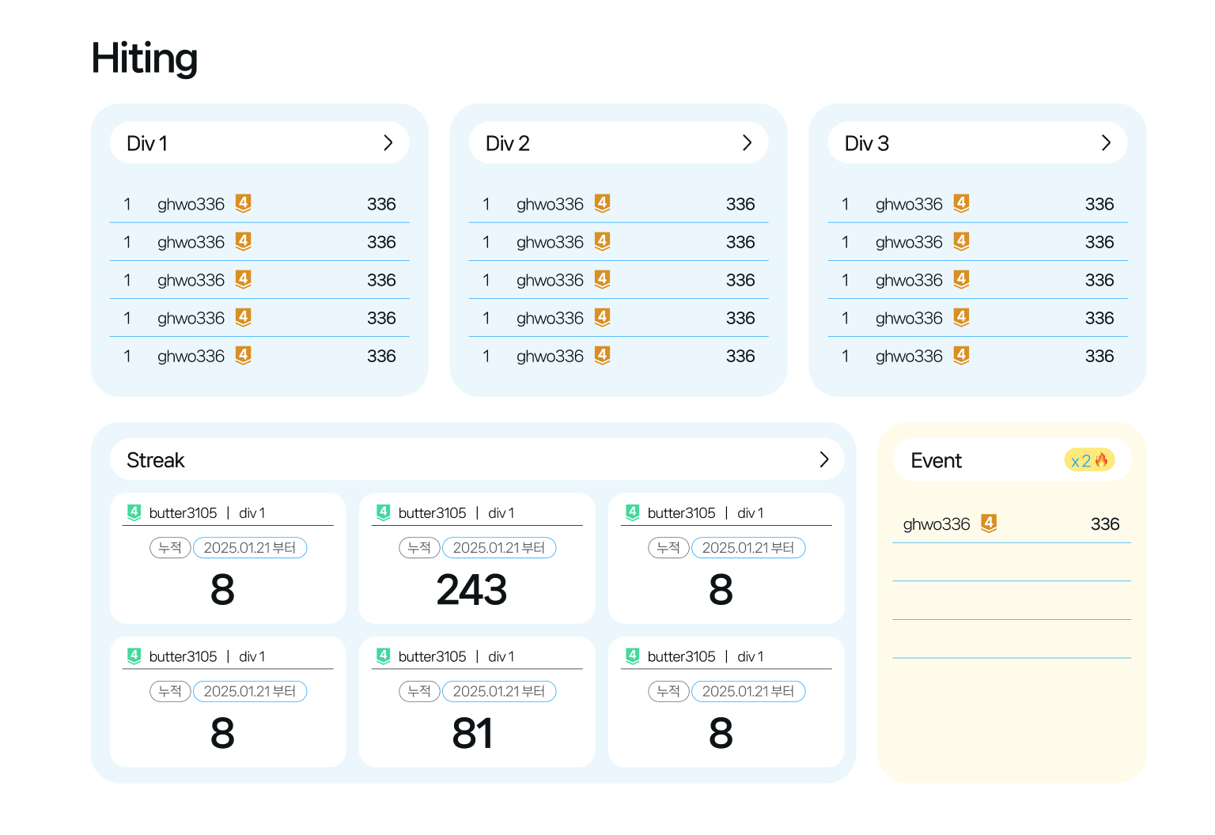Click green badge on streak card showing 81
Screen dimensions: 1215x835
pyautogui.click(x=384, y=656)
